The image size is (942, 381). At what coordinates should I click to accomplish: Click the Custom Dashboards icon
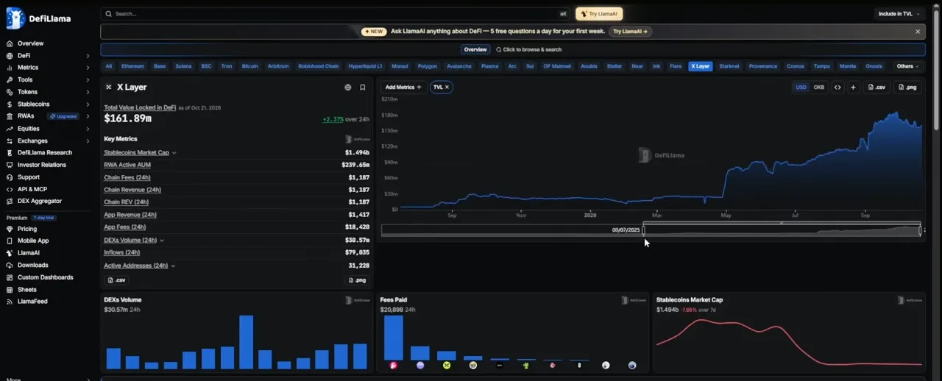[x=10, y=277]
